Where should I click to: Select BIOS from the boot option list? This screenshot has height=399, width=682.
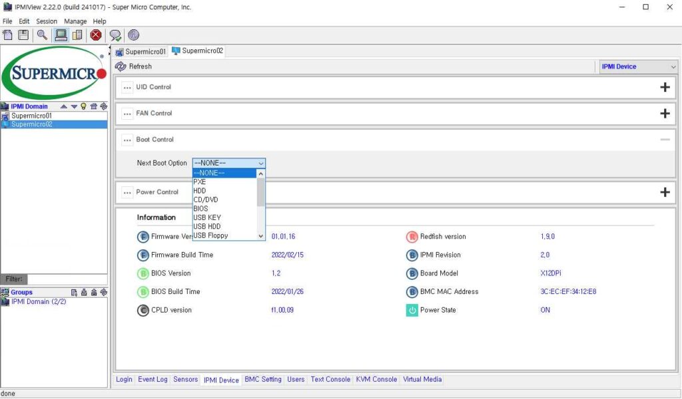(224, 209)
